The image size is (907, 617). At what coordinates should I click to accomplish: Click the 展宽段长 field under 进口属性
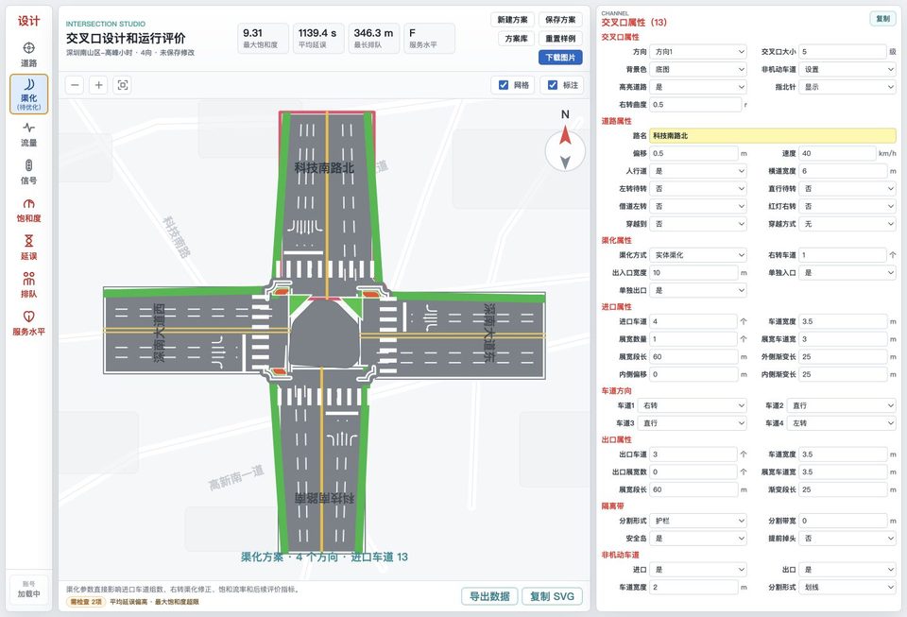[693, 357]
